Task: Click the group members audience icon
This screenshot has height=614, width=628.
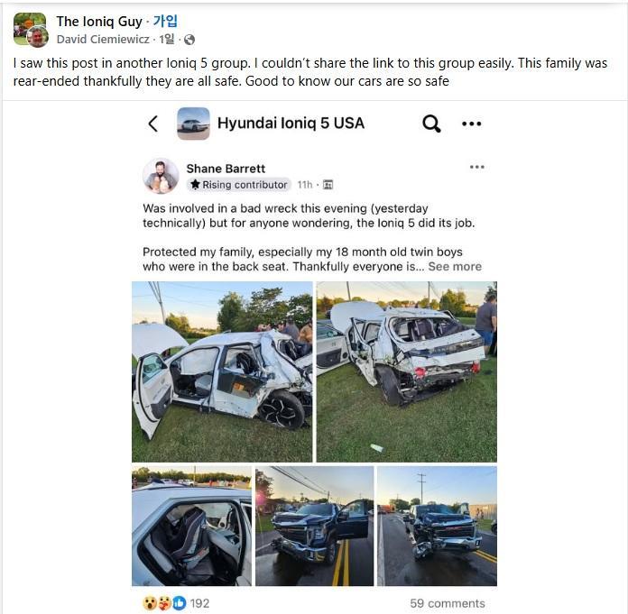Action: tap(328, 185)
